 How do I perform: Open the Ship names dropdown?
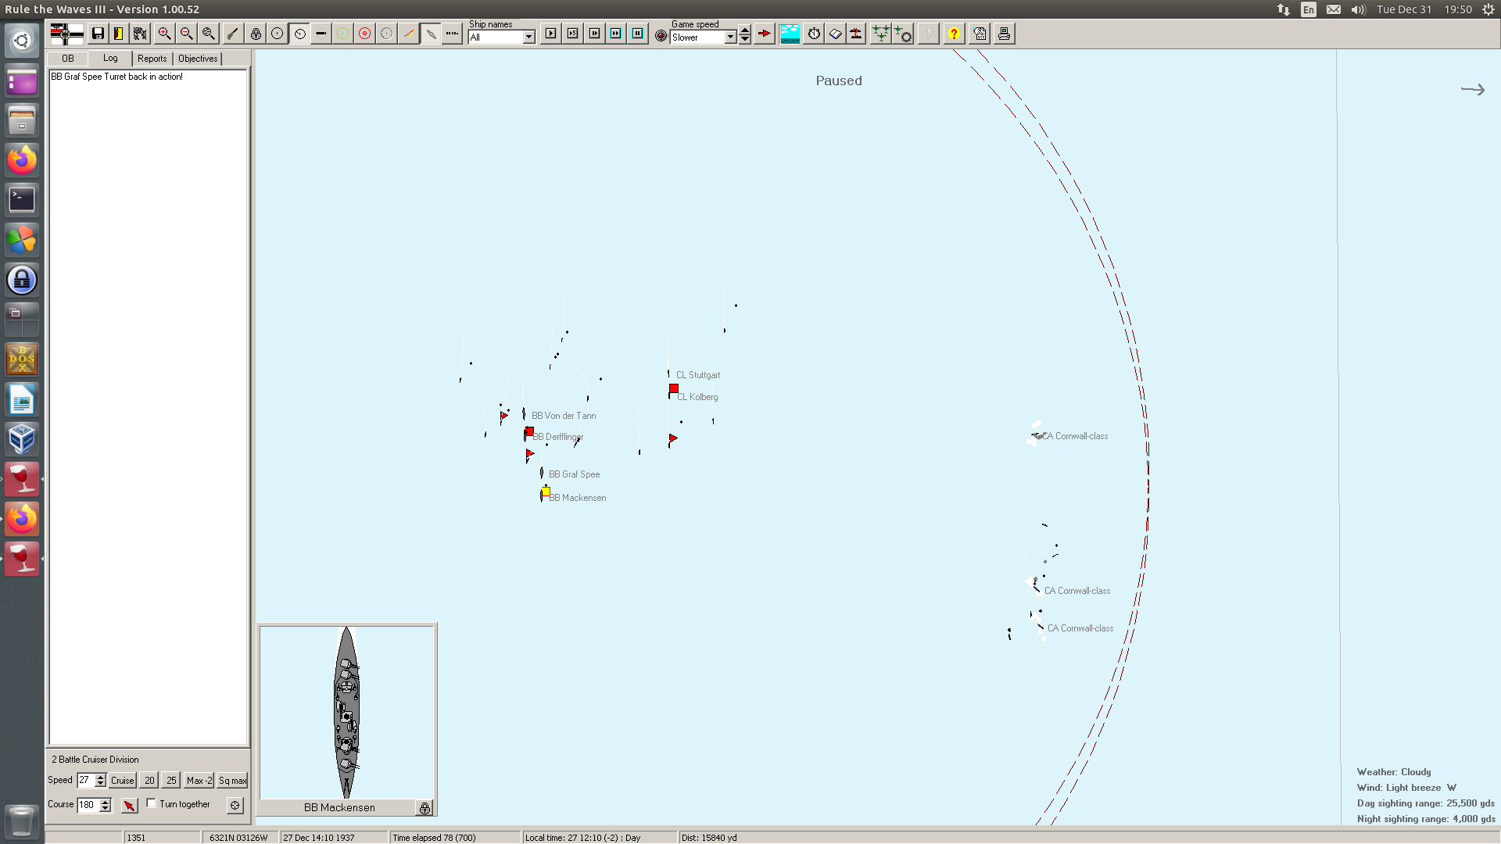click(528, 38)
